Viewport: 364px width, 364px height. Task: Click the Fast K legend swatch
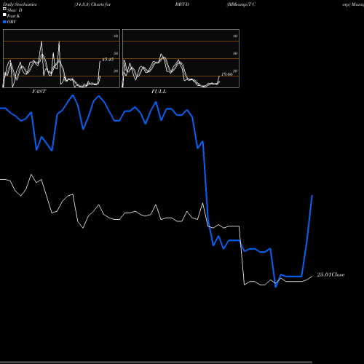[4, 15]
